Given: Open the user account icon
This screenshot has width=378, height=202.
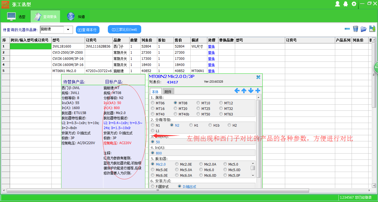Looking at the screenshot, I should (x=337, y=4).
